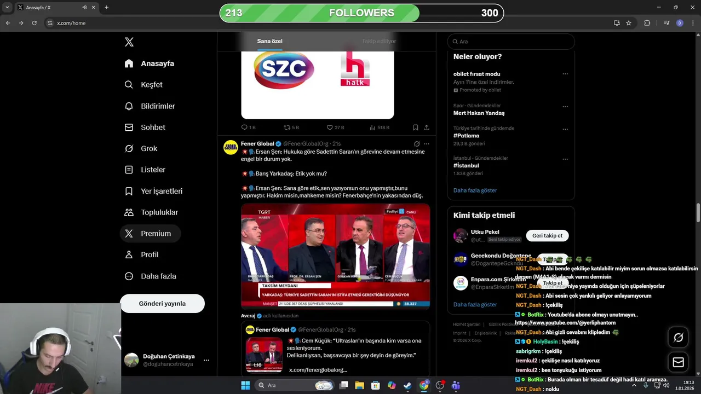Open account menu dots beside Doğuhan Çetinkaya

click(x=206, y=360)
